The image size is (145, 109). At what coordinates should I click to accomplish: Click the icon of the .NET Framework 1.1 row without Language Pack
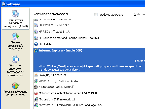pyautogui.click(x=36, y=99)
